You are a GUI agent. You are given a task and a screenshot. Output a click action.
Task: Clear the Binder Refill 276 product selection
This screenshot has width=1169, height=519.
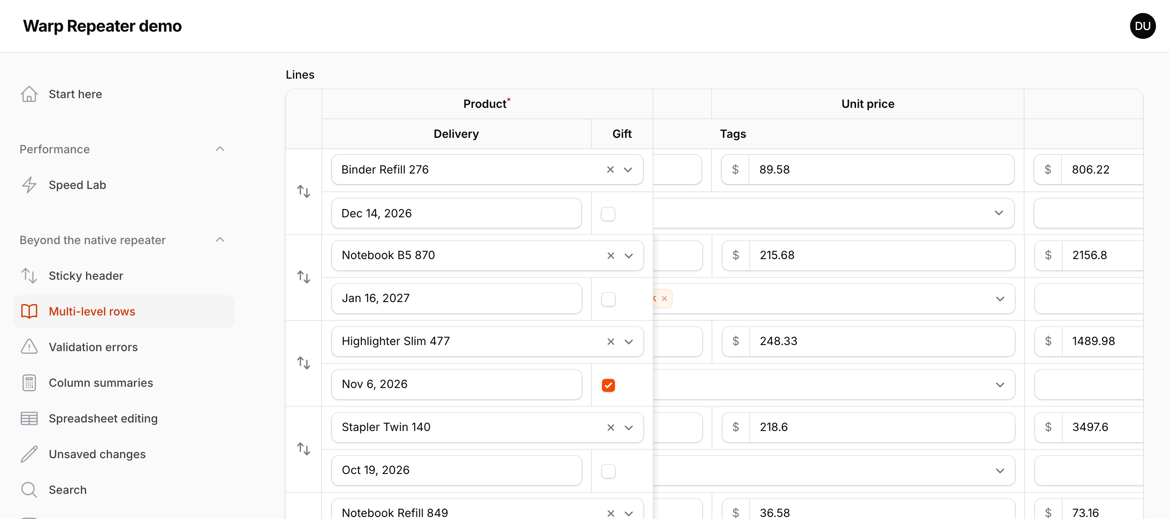point(610,169)
